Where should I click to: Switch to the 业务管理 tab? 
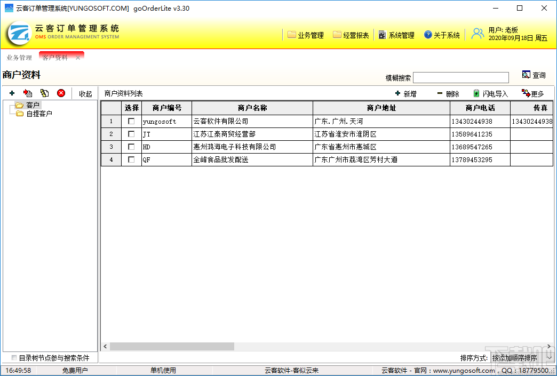click(x=19, y=58)
